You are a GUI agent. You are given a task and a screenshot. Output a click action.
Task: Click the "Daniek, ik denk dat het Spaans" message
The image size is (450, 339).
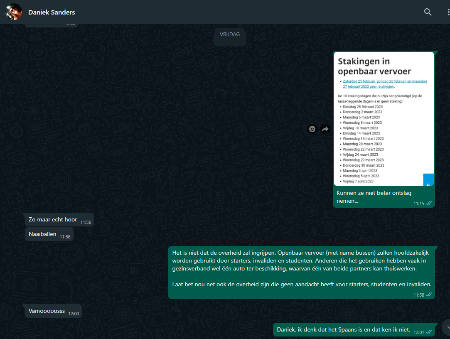343,330
